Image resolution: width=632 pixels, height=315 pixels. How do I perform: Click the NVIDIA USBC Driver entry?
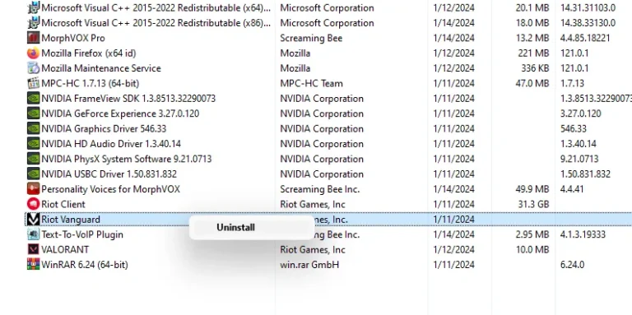coord(328,174)
